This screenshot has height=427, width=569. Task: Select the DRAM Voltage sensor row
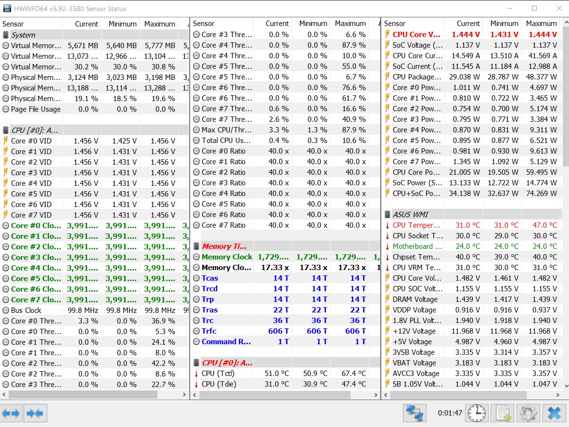coord(414,299)
